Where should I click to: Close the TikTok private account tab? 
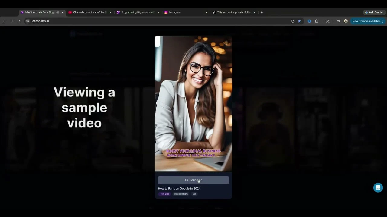(254, 12)
